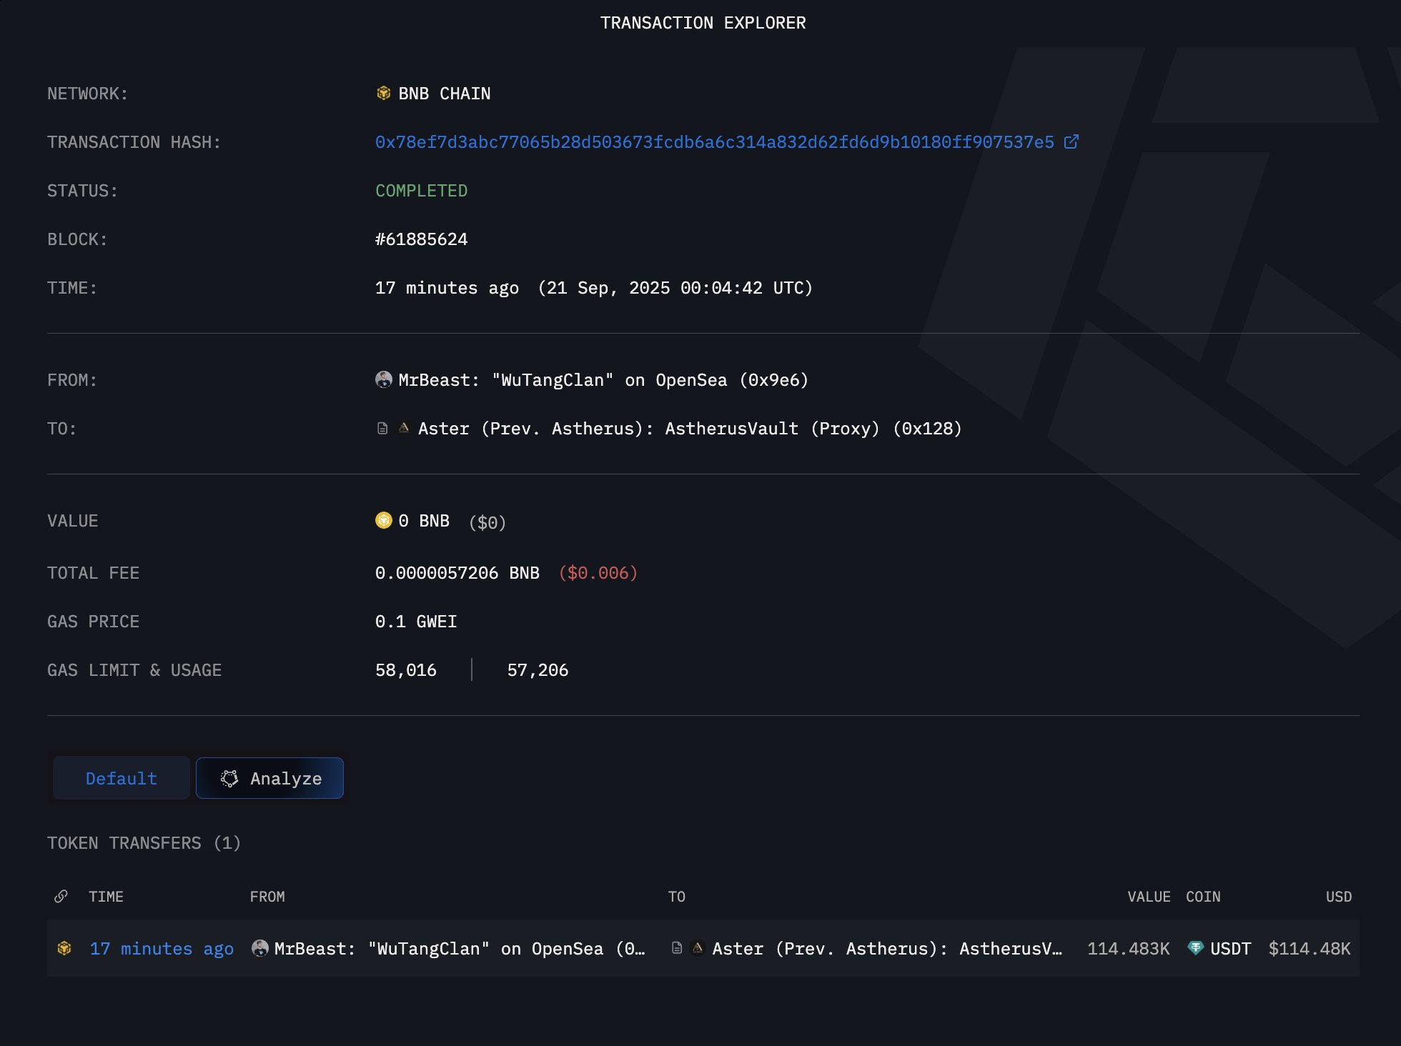This screenshot has width=1401, height=1046.
Task: Click the BNB coin icon beside Value
Action: 384,520
